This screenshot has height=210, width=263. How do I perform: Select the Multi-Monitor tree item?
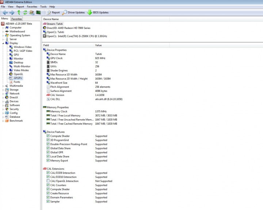click(22, 66)
